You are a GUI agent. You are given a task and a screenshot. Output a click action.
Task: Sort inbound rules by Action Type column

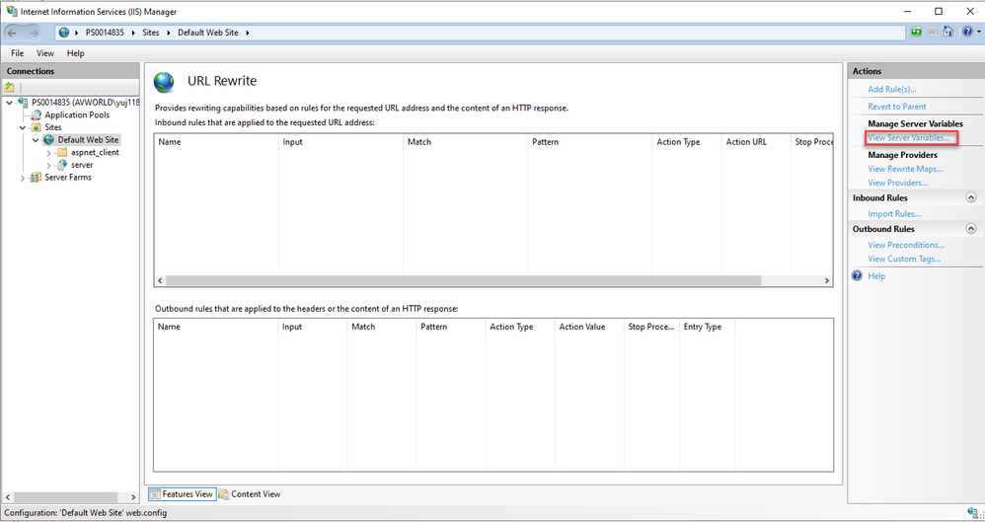(x=687, y=142)
